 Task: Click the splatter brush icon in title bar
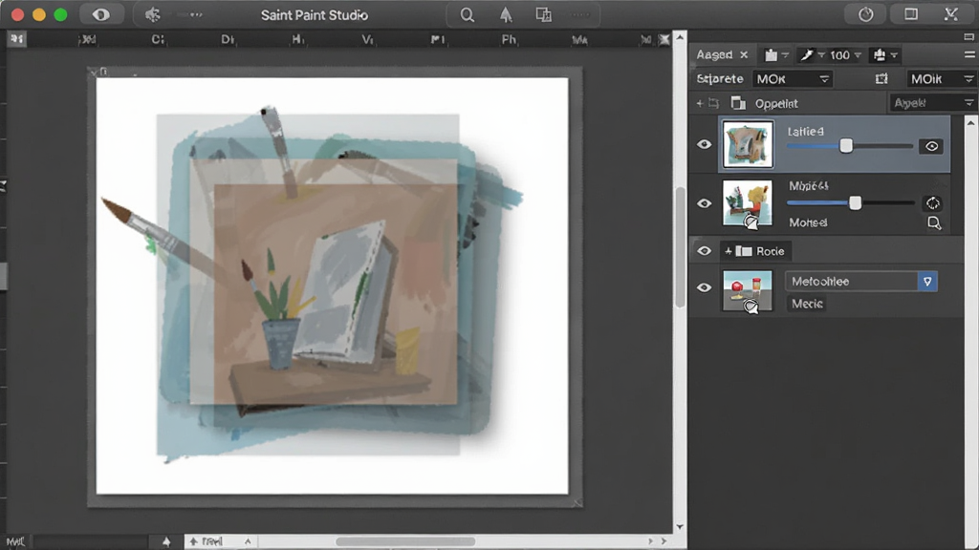pos(152,15)
